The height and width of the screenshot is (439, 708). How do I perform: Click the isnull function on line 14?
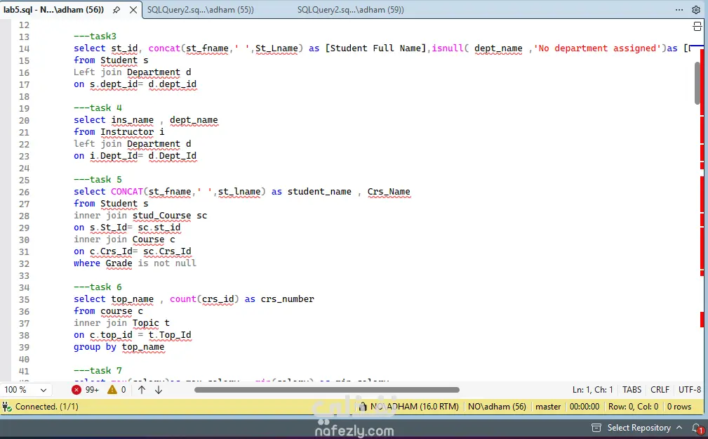448,48
